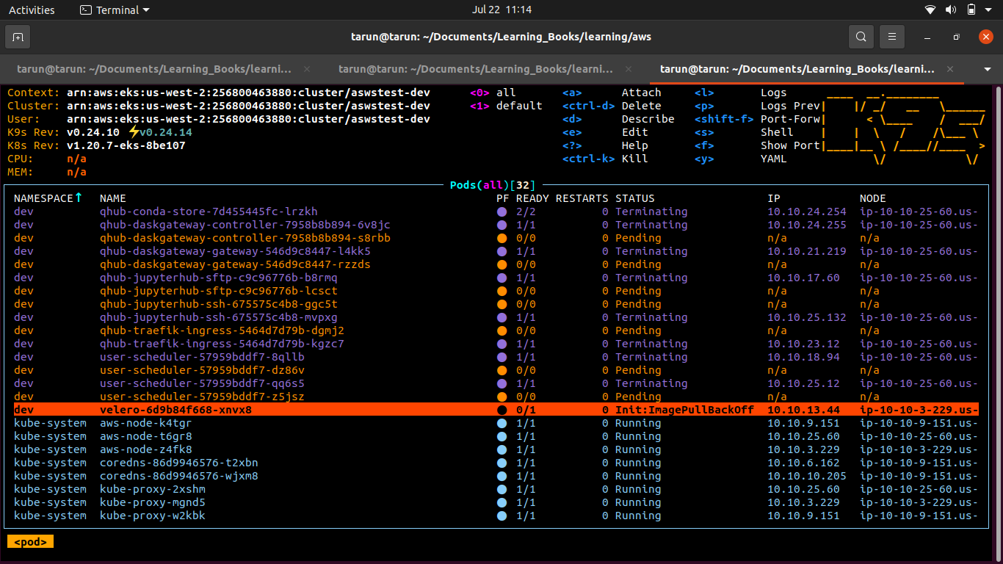The width and height of the screenshot is (1003, 564).
Task: Click the STATUS column header
Action: (x=635, y=198)
